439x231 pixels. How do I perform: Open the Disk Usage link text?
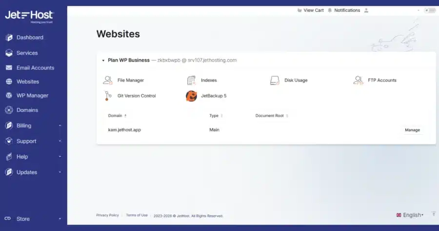pos(296,80)
